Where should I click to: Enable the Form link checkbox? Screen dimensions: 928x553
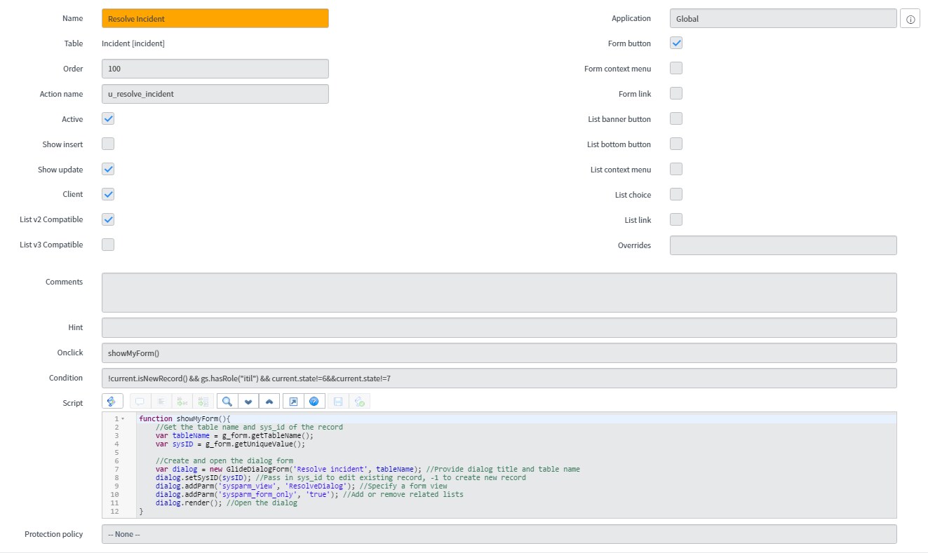click(676, 93)
